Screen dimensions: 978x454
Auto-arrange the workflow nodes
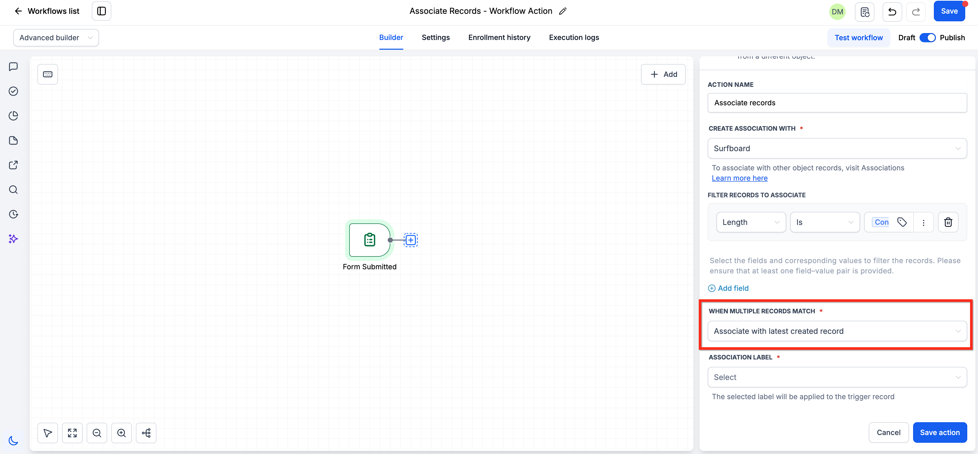click(x=146, y=433)
